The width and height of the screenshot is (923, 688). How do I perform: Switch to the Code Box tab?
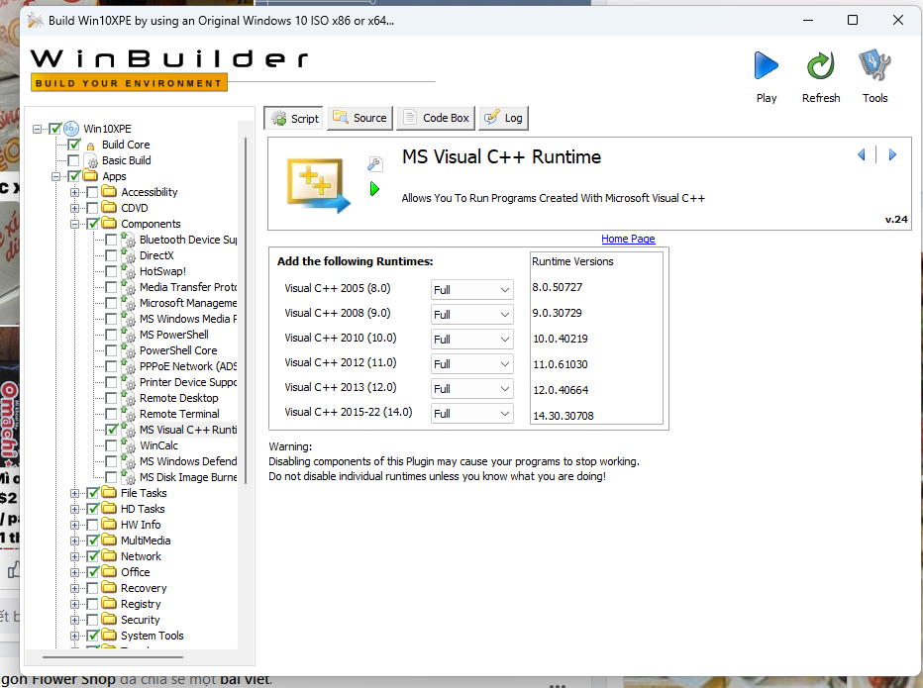click(436, 118)
